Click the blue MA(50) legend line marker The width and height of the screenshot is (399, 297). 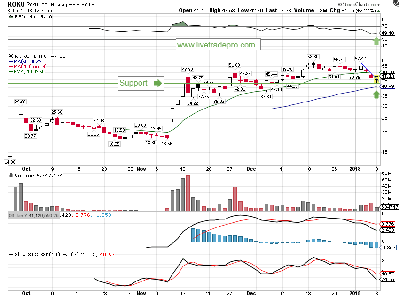point(10,61)
